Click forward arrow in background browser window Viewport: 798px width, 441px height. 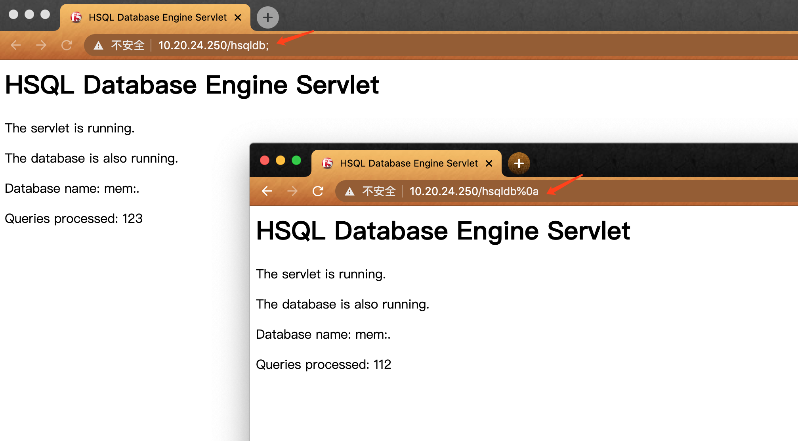point(41,45)
